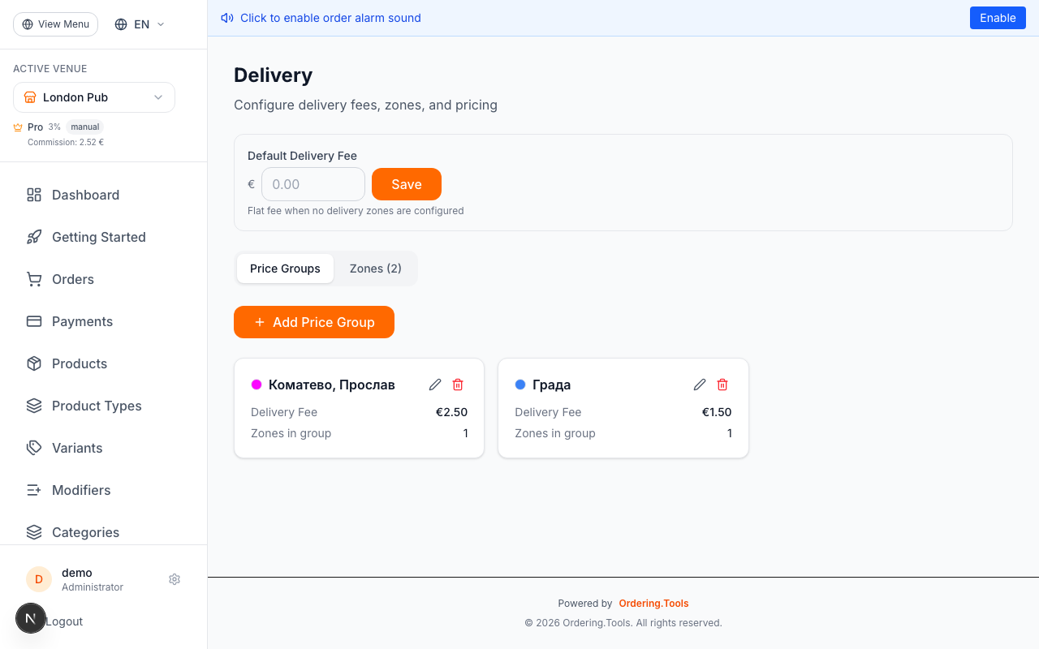Open the Products section
1039x649 pixels.
click(80, 363)
